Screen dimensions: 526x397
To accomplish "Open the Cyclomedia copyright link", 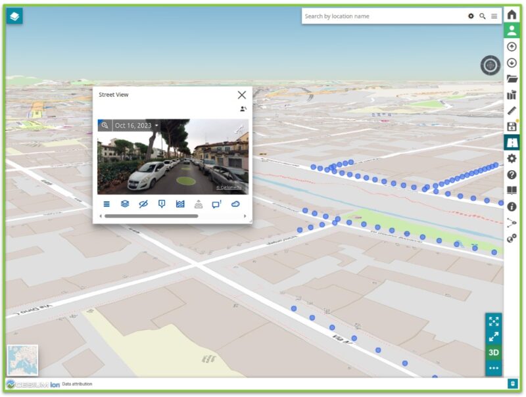I will (229, 187).
